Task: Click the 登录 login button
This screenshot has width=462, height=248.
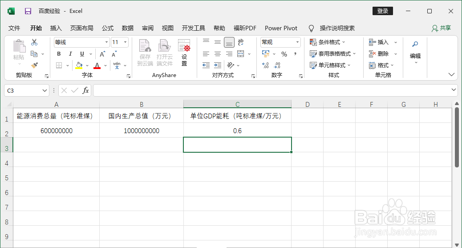Action: 382,11
